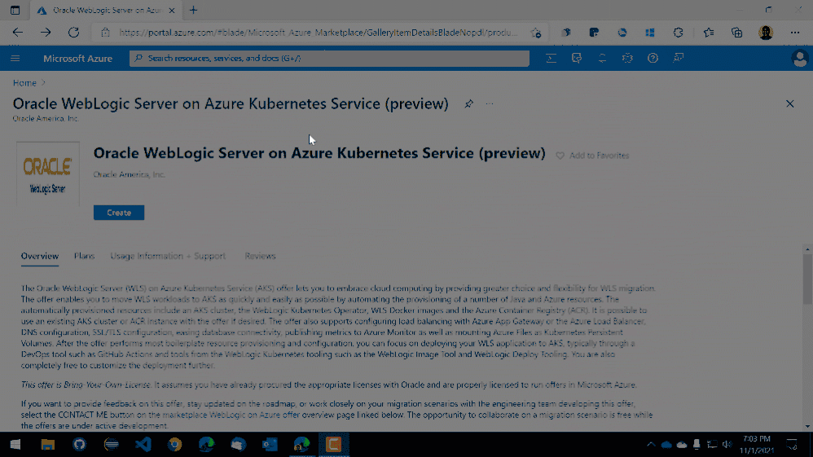Open more options ellipsis beside the pin

click(x=490, y=103)
